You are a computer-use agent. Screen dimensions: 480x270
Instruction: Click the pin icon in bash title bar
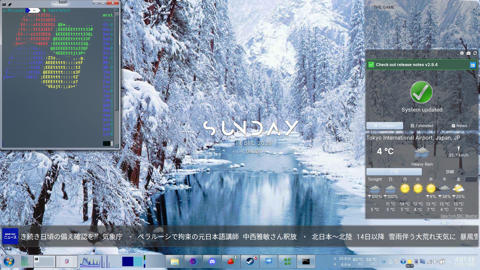pos(10,5)
